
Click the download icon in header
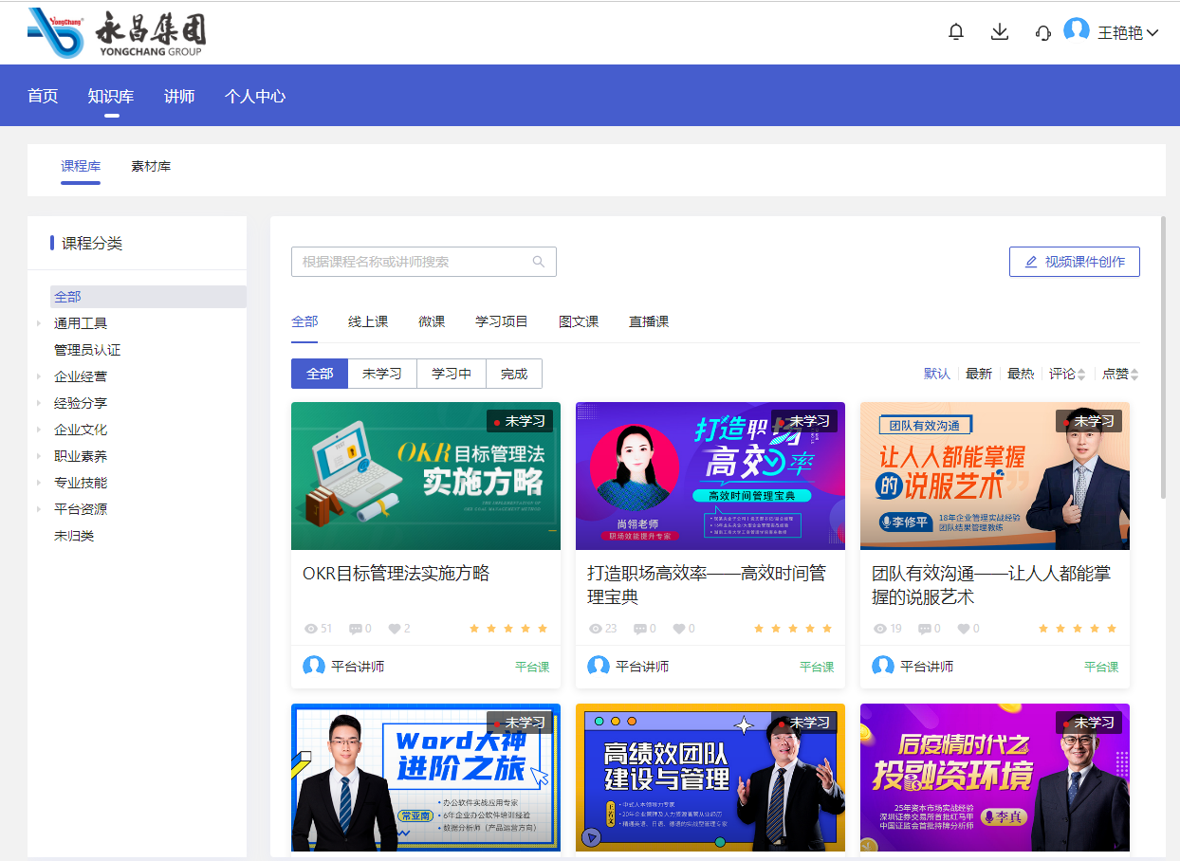(999, 32)
